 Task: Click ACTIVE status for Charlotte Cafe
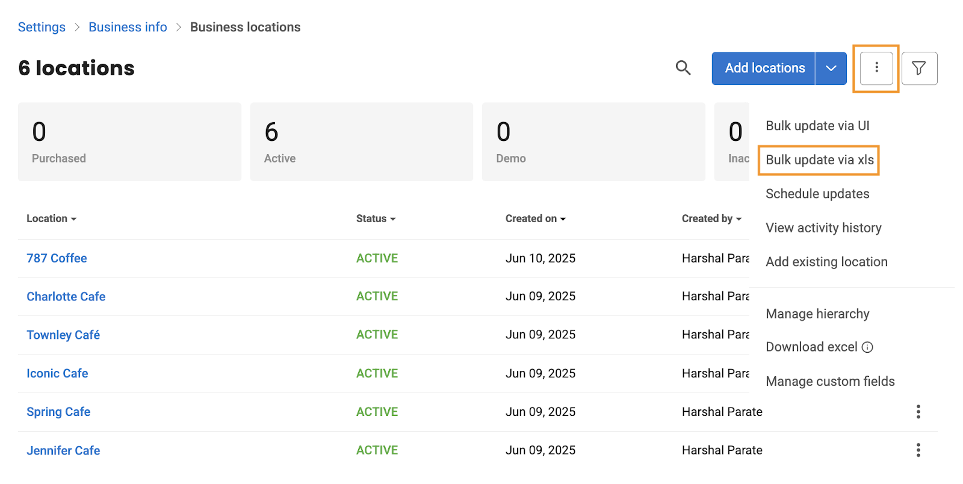(377, 296)
